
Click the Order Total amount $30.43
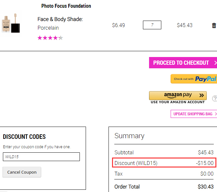(x=205, y=187)
